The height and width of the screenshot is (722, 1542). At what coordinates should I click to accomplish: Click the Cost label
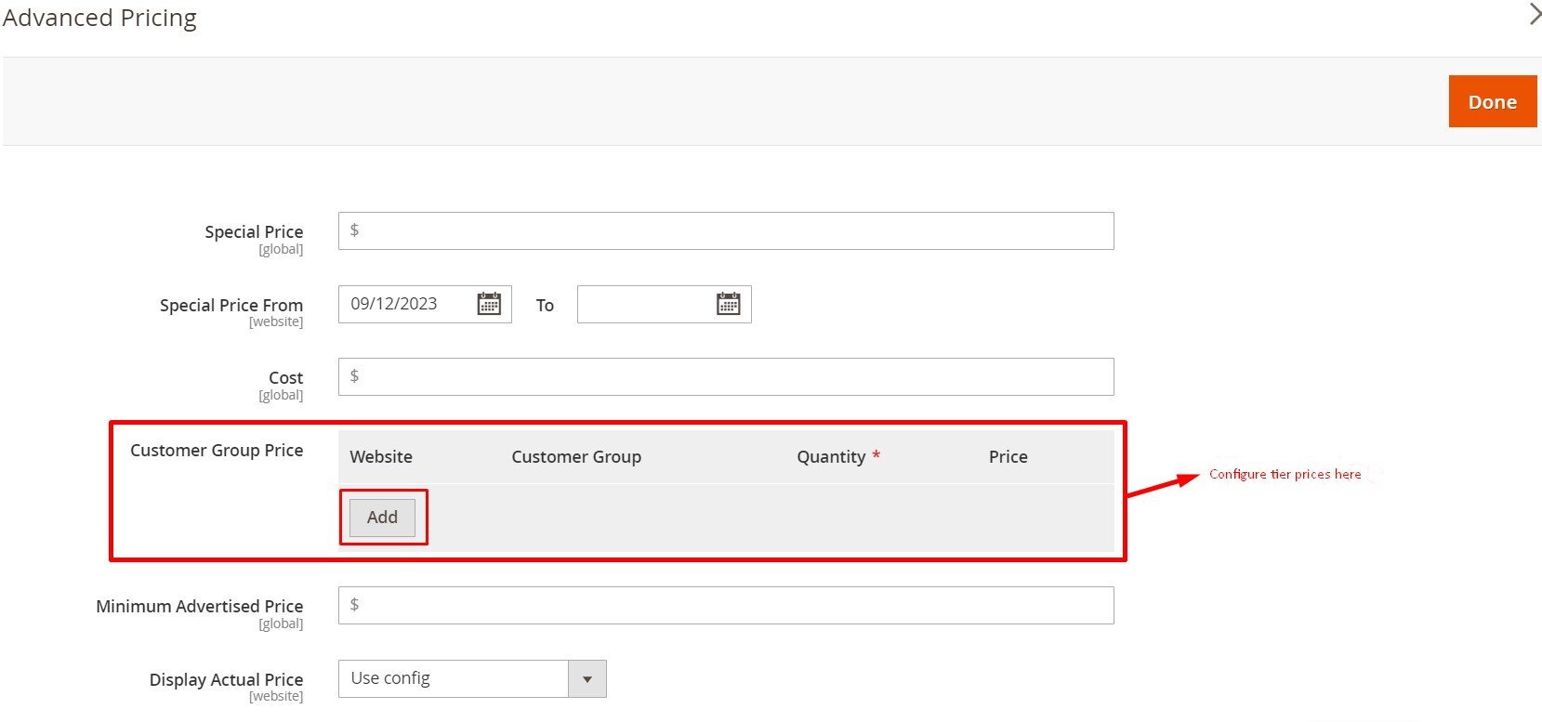(x=286, y=377)
